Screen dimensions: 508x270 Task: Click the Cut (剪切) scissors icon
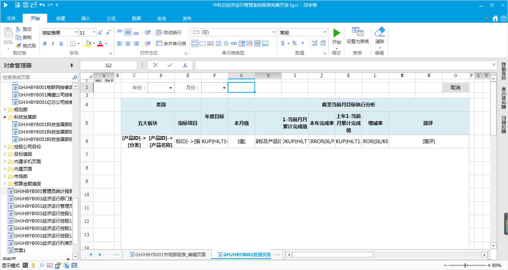[x=19, y=29]
